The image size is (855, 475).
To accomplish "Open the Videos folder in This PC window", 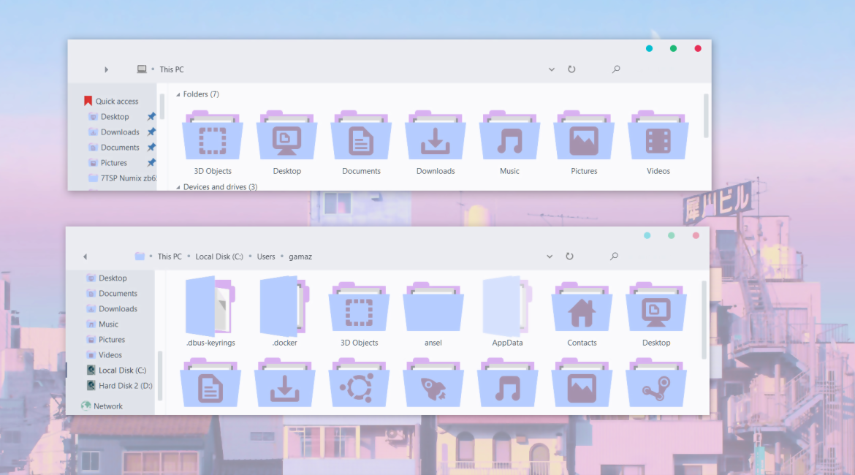I will tap(658, 142).
